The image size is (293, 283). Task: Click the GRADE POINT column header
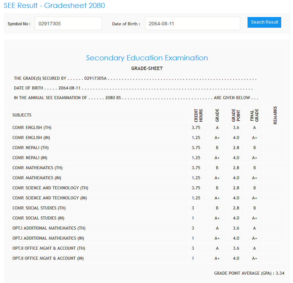236,115
